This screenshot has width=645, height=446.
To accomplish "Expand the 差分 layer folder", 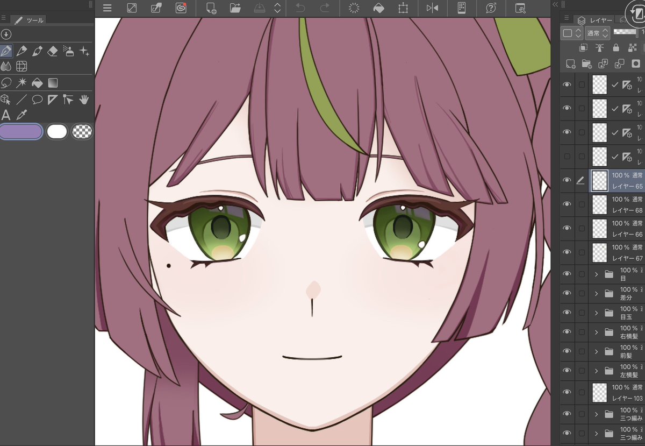I will pos(596,293).
